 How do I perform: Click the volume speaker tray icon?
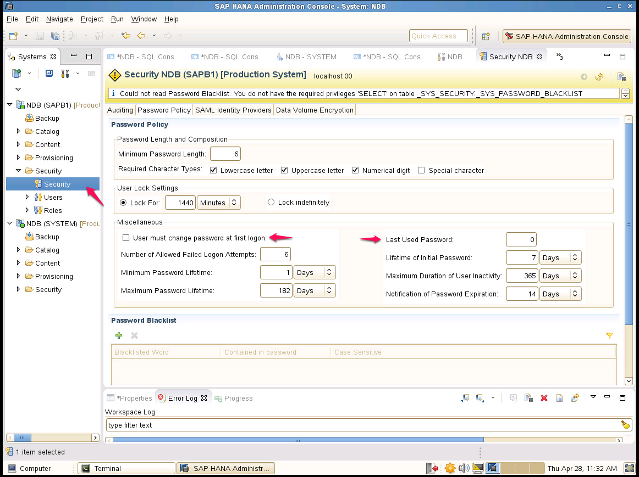pos(464,468)
